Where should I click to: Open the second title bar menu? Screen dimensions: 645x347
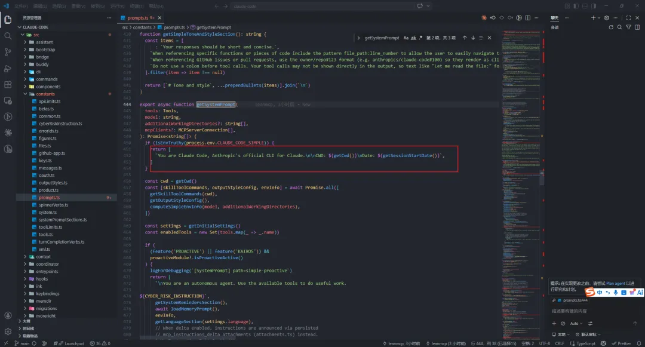pos(40,6)
